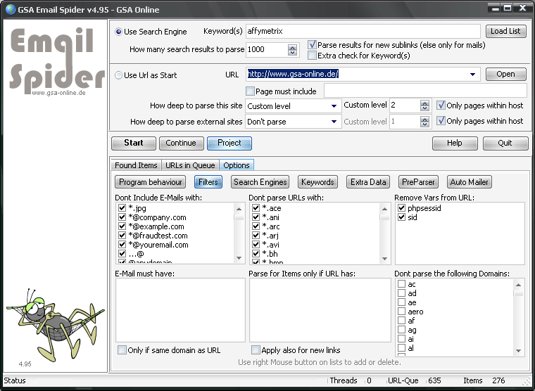Click down arrow of Domains list scrollbar
This screenshot has width=535, height=391.
click(x=518, y=350)
